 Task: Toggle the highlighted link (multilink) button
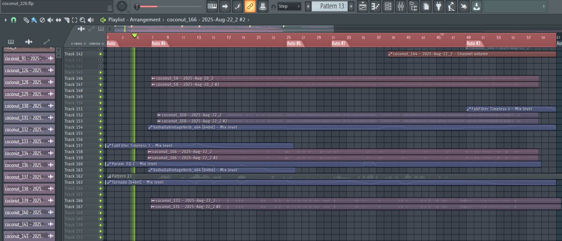click(x=250, y=6)
